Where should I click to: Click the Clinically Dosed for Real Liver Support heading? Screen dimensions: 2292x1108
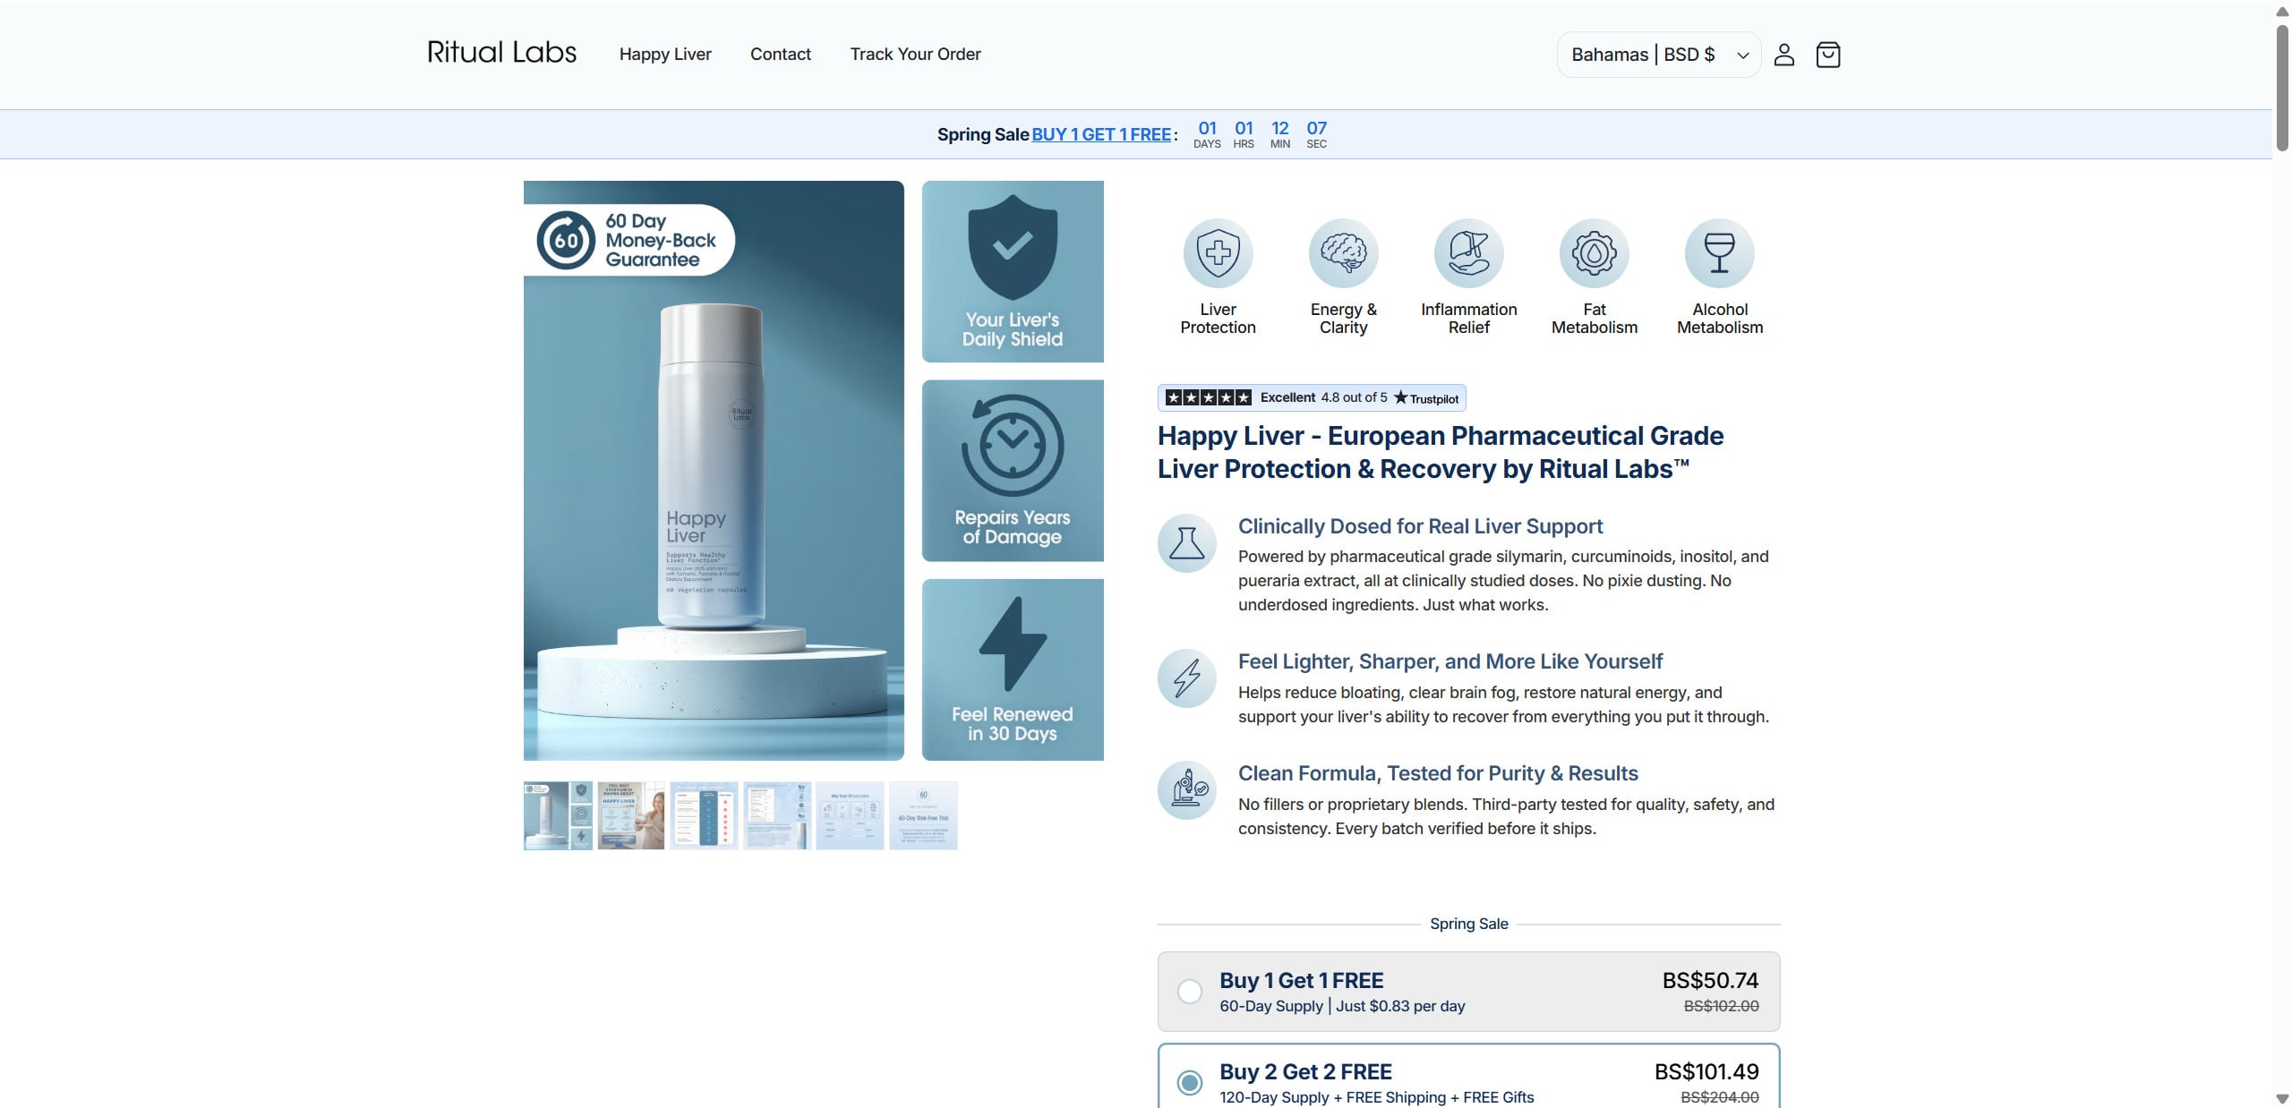(1420, 526)
